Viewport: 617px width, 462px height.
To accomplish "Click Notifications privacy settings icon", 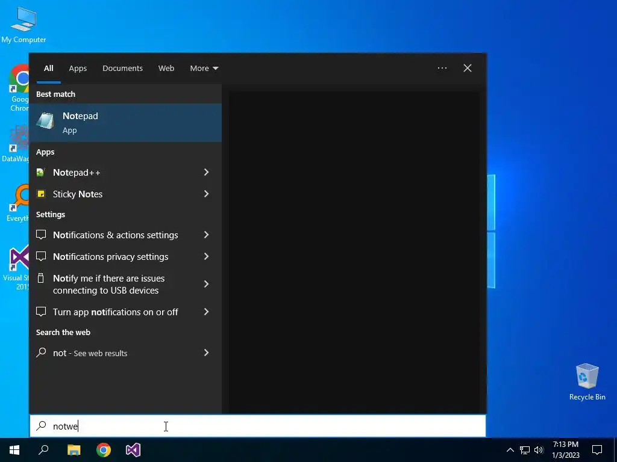I will click(41, 256).
